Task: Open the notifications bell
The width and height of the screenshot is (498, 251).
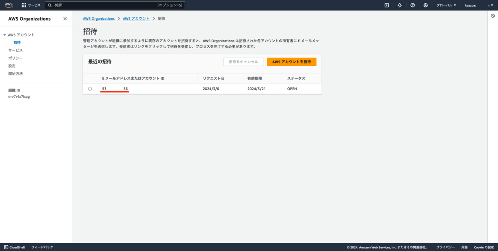Action: tap(399, 5)
